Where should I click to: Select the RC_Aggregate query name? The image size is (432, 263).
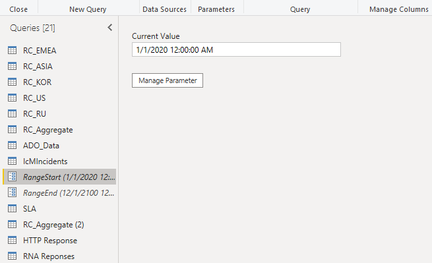click(x=48, y=130)
